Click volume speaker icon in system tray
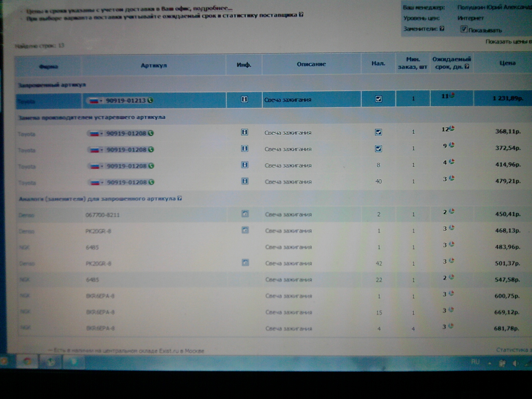Screen dimensions: 532x399 coord(516,363)
